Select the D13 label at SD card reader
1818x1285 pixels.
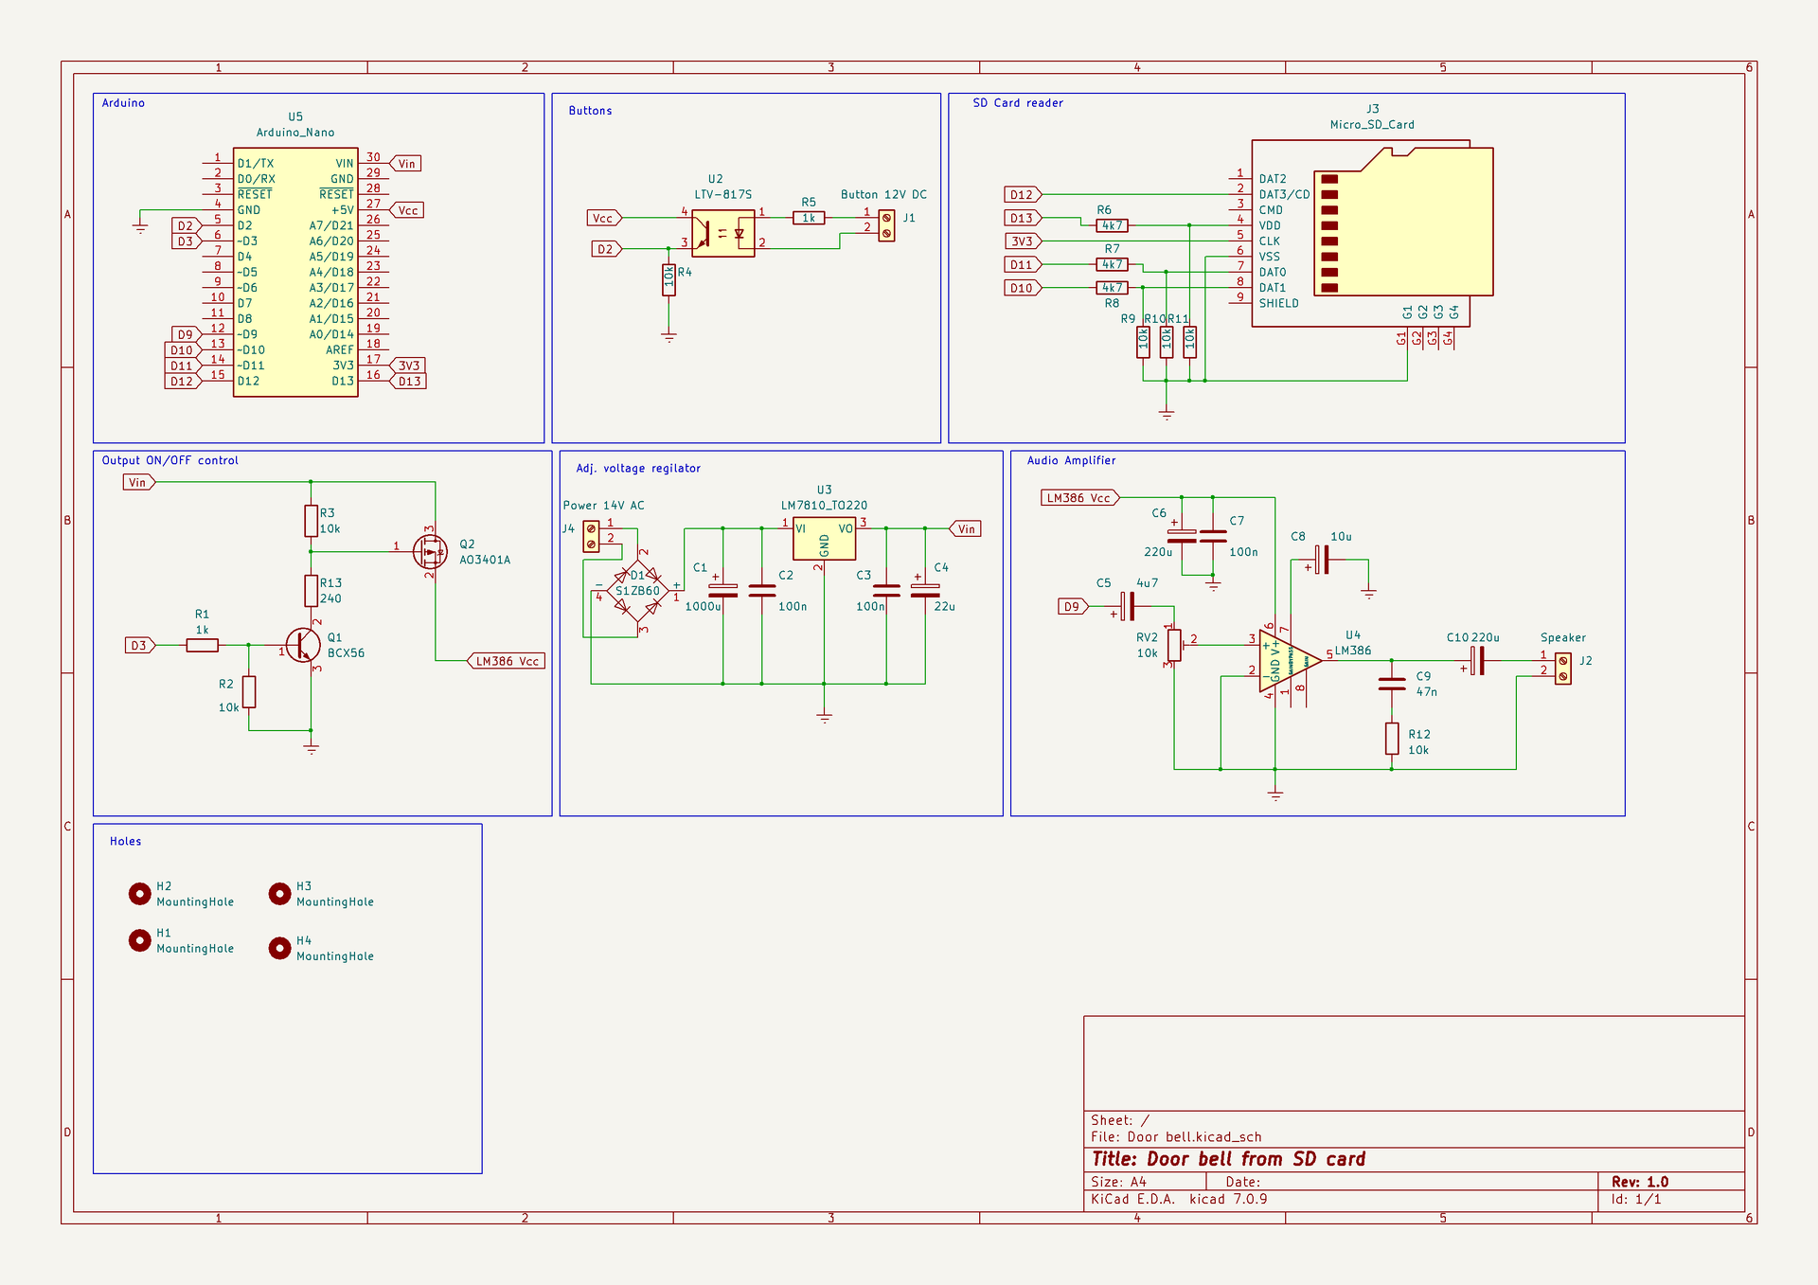pyautogui.click(x=1022, y=218)
